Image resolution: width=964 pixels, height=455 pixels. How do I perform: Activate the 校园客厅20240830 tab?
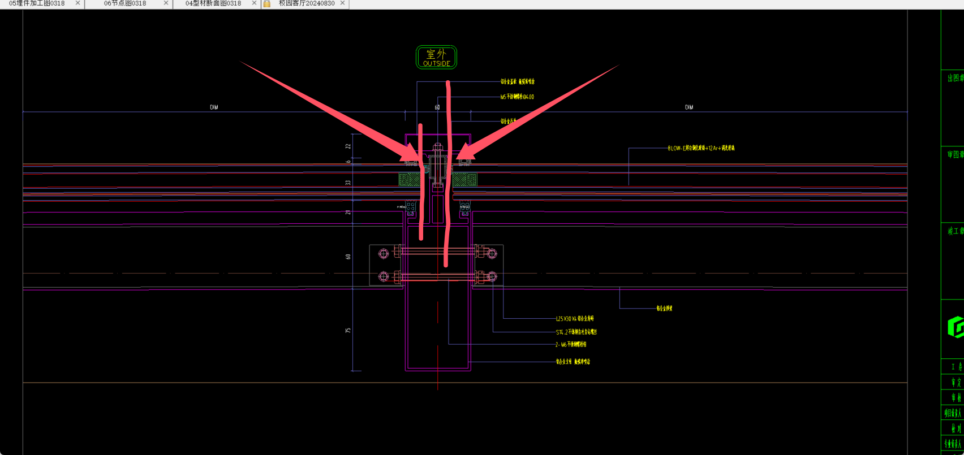[x=306, y=3]
